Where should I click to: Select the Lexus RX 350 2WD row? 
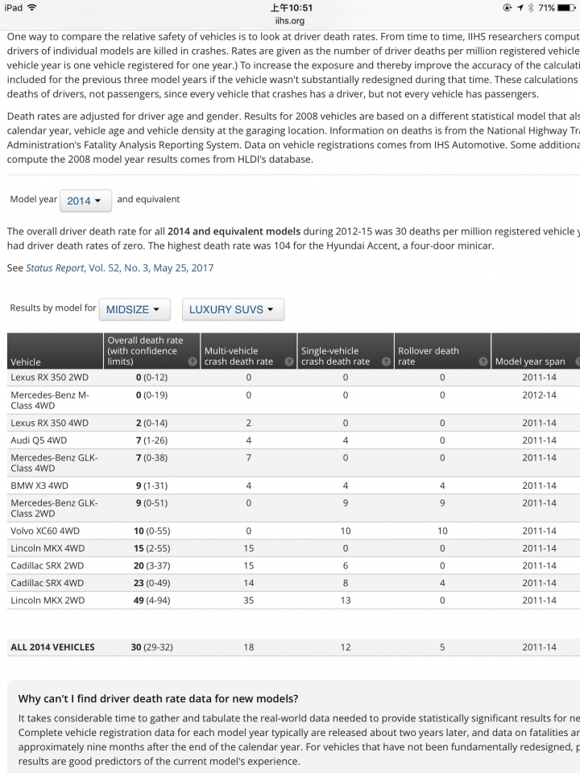pos(293,378)
